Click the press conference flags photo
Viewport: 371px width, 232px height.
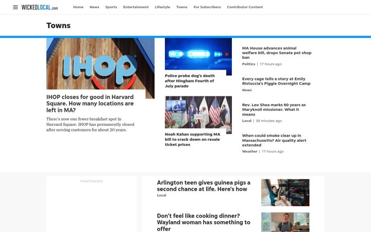pos(198,113)
